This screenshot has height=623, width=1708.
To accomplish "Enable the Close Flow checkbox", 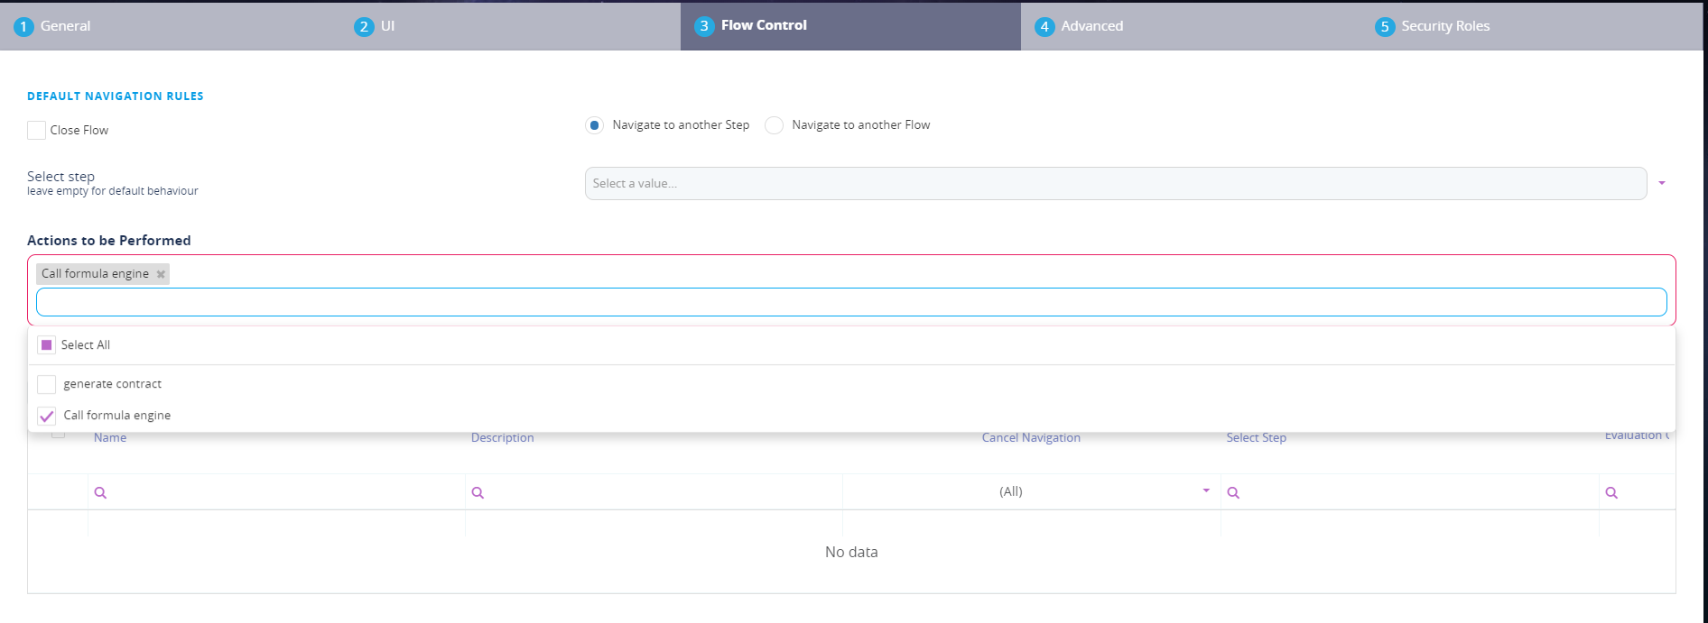I will 36,131.
